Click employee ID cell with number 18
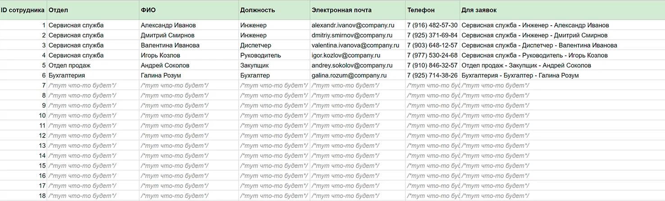This screenshot has height=201, width=665. coord(23,196)
